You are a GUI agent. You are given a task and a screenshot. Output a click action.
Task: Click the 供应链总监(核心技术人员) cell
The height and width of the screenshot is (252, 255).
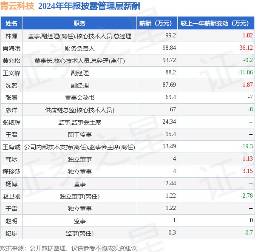(x=80, y=110)
